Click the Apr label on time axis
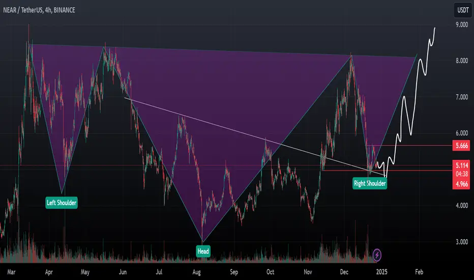This screenshot has height=280, width=474. [49, 272]
